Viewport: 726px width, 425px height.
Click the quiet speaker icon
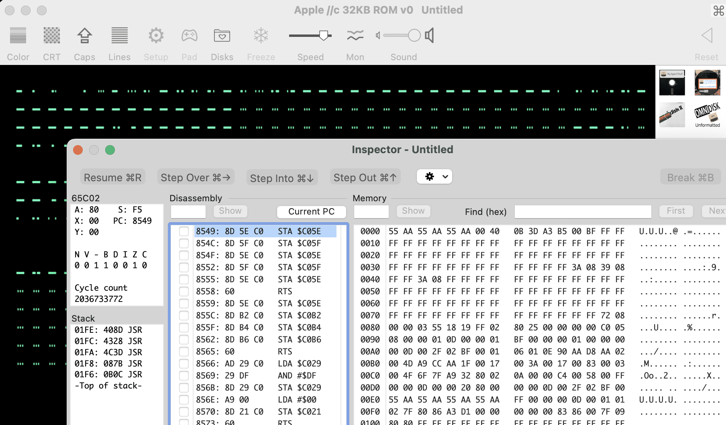point(378,35)
